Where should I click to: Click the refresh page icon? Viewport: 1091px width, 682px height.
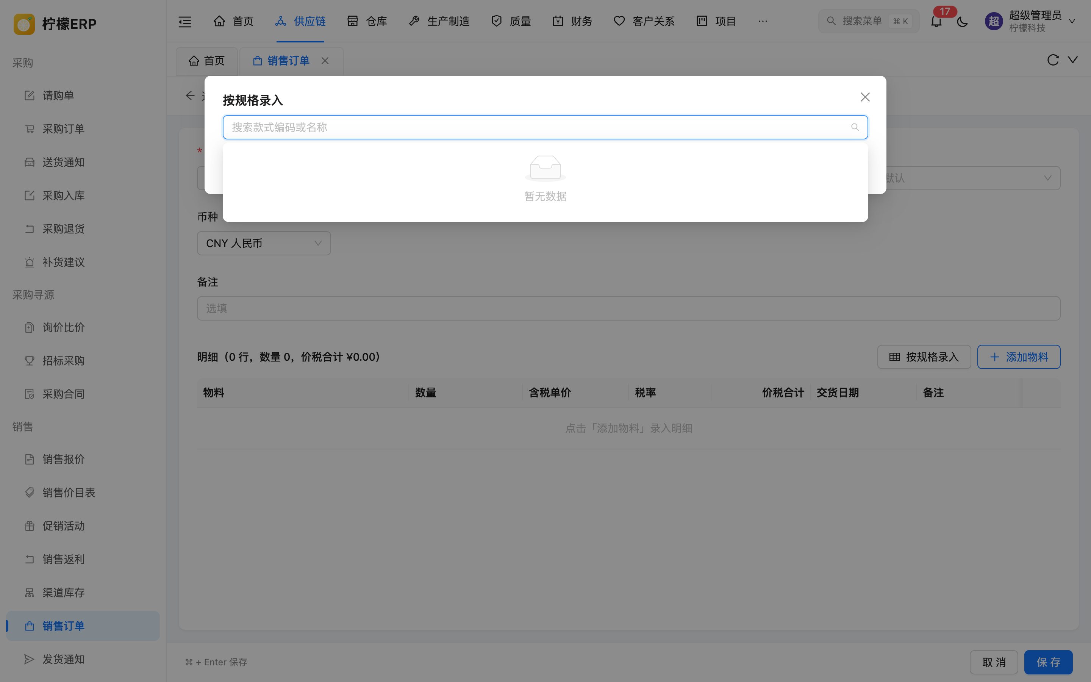pos(1053,60)
